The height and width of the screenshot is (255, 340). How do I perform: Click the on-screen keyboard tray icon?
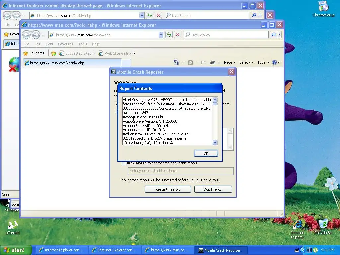[x=297, y=250]
